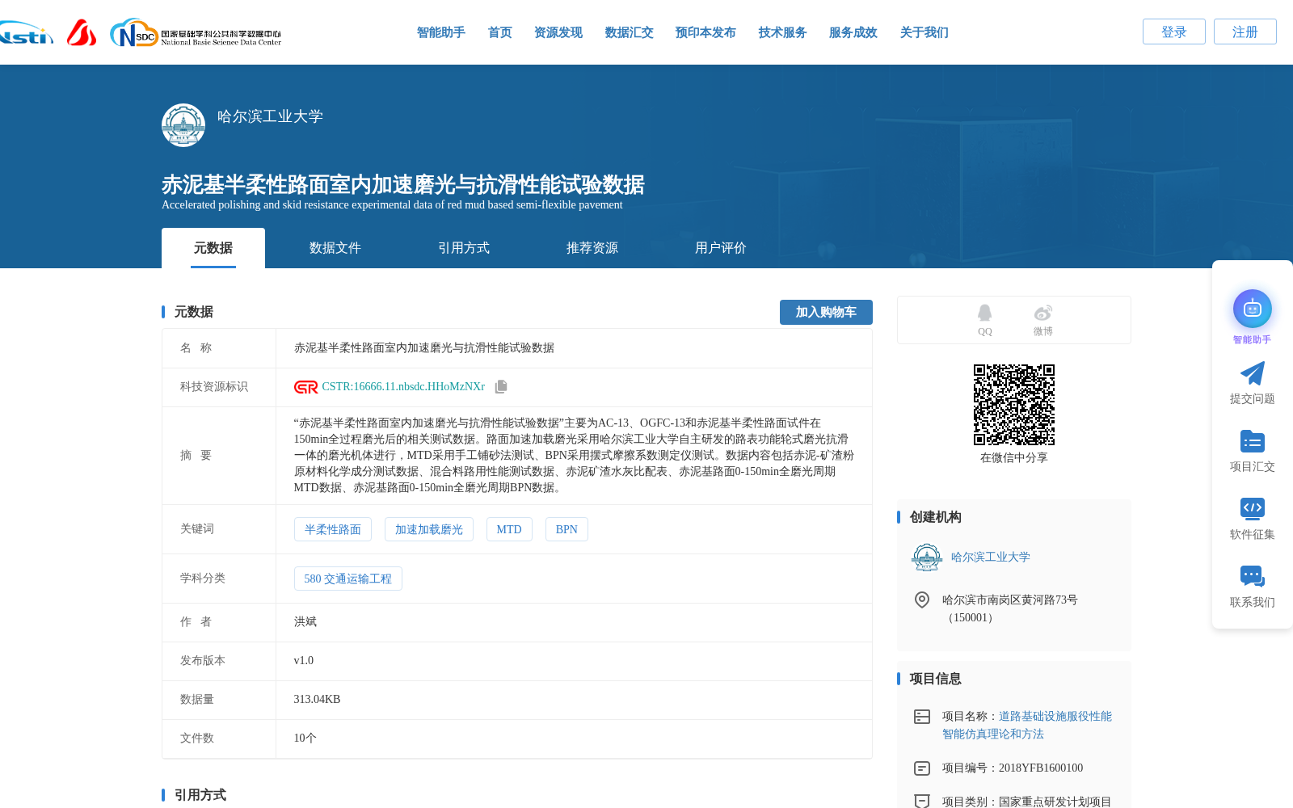The height and width of the screenshot is (808, 1293).
Task: Click the 联系我们 chat bubble icon
Action: click(x=1253, y=576)
